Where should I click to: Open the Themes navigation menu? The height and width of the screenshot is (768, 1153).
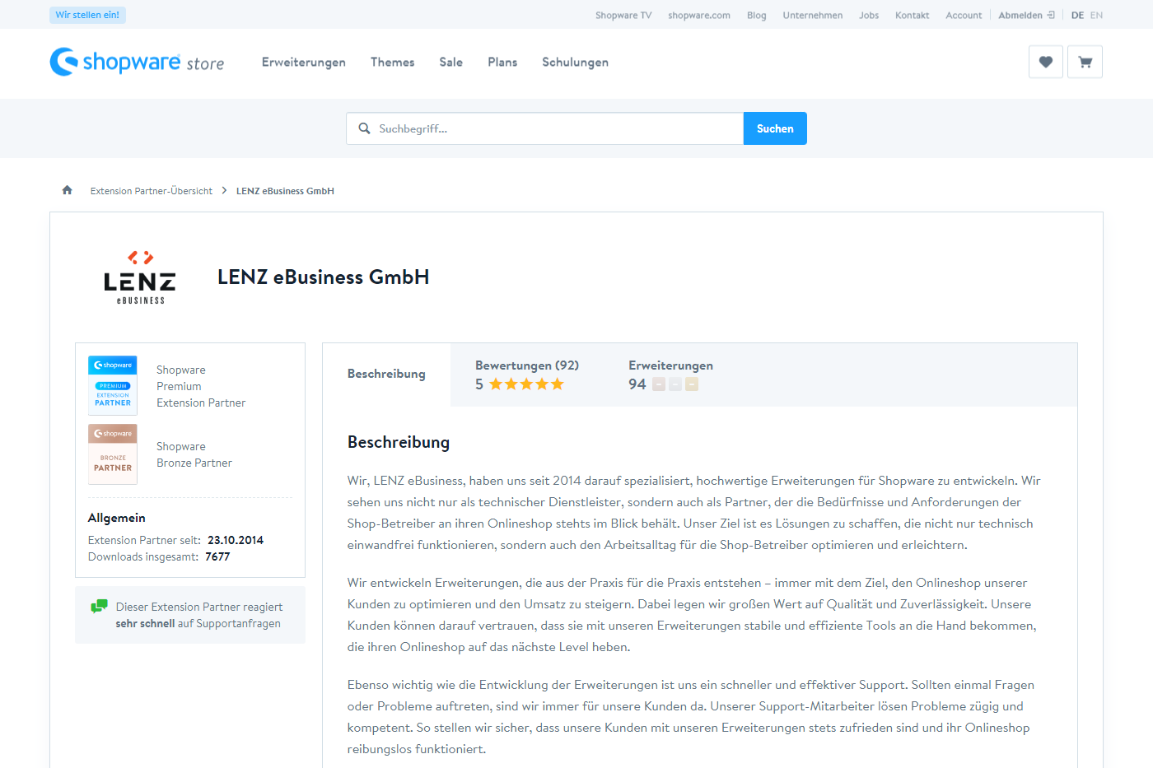coord(392,63)
